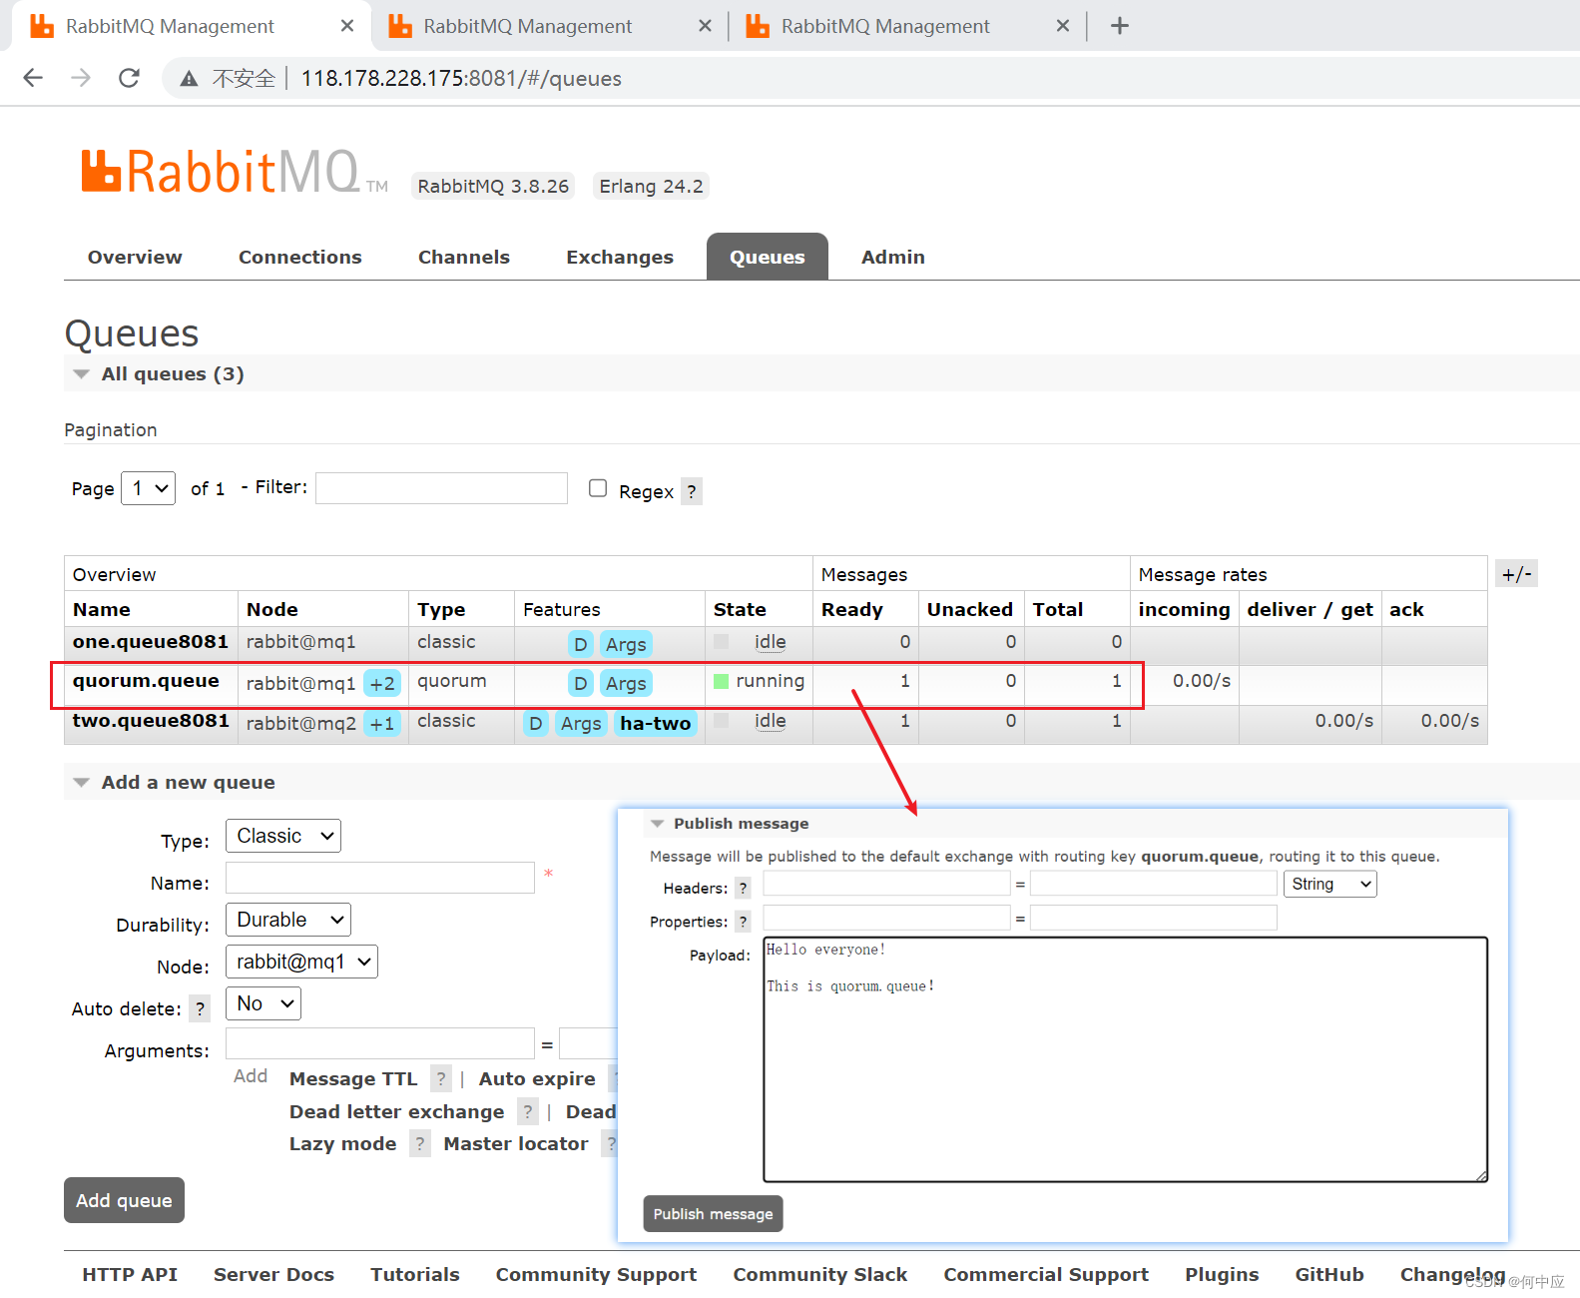Click ha-two policy badge
This screenshot has width=1580, height=1298.
(x=655, y=724)
